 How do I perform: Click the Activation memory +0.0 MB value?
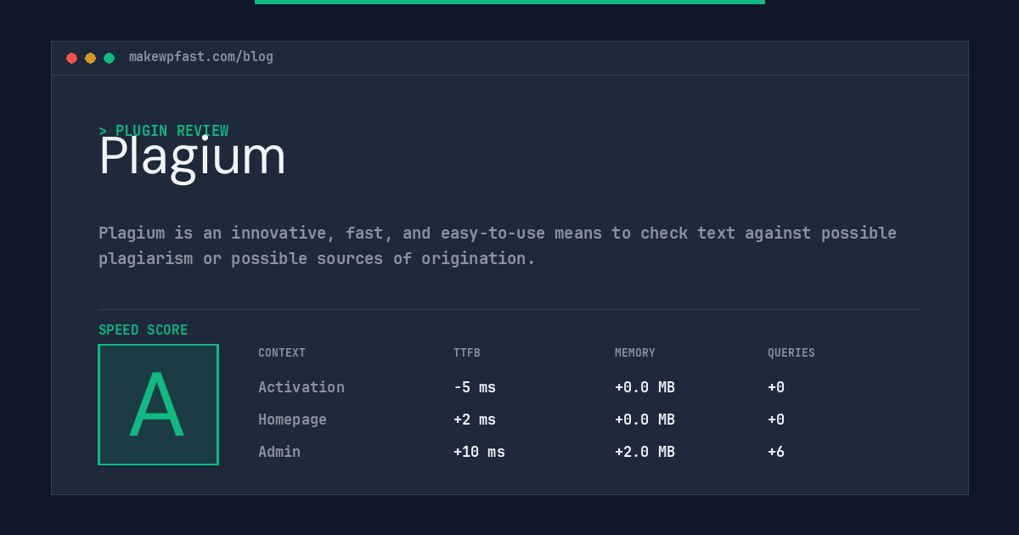(x=645, y=387)
